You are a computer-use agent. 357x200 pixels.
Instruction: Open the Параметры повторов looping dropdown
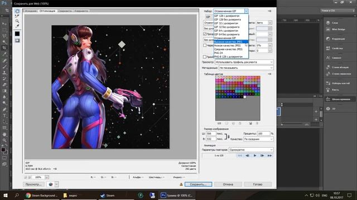click(251, 150)
